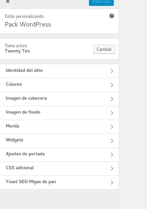Click the arrow beside Imagen de cabecera
This screenshot has height=209, width=147.
click(x=112, y=99)
